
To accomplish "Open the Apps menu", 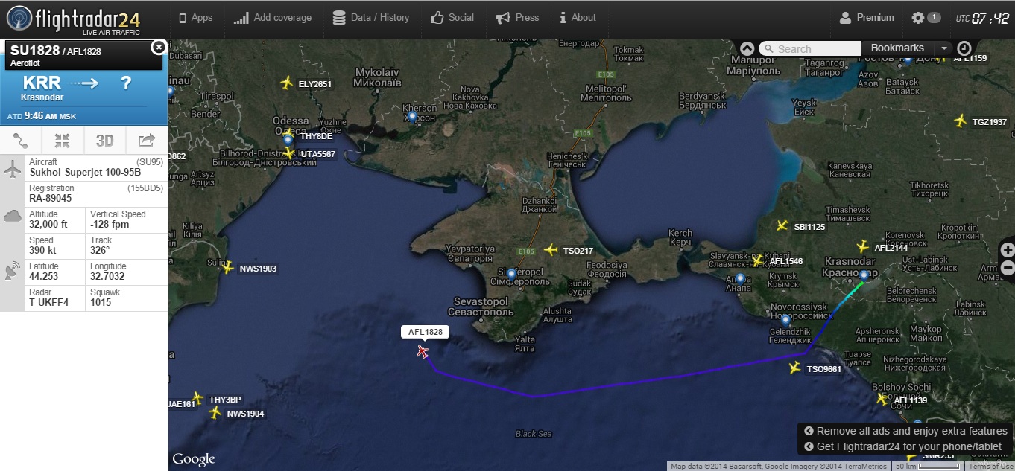I will coord(195,18).
